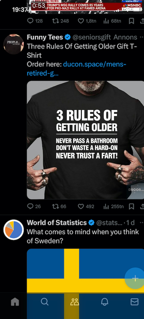Open World of Statistics pie chart avatar
The height and width of the screenshot is (319, 144).
point(13,230)
